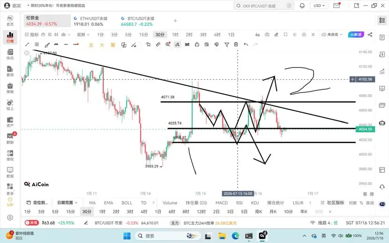The image size is (389, 243).
Task: Go to 首页 home in sidebar
Action: point(10,21)
